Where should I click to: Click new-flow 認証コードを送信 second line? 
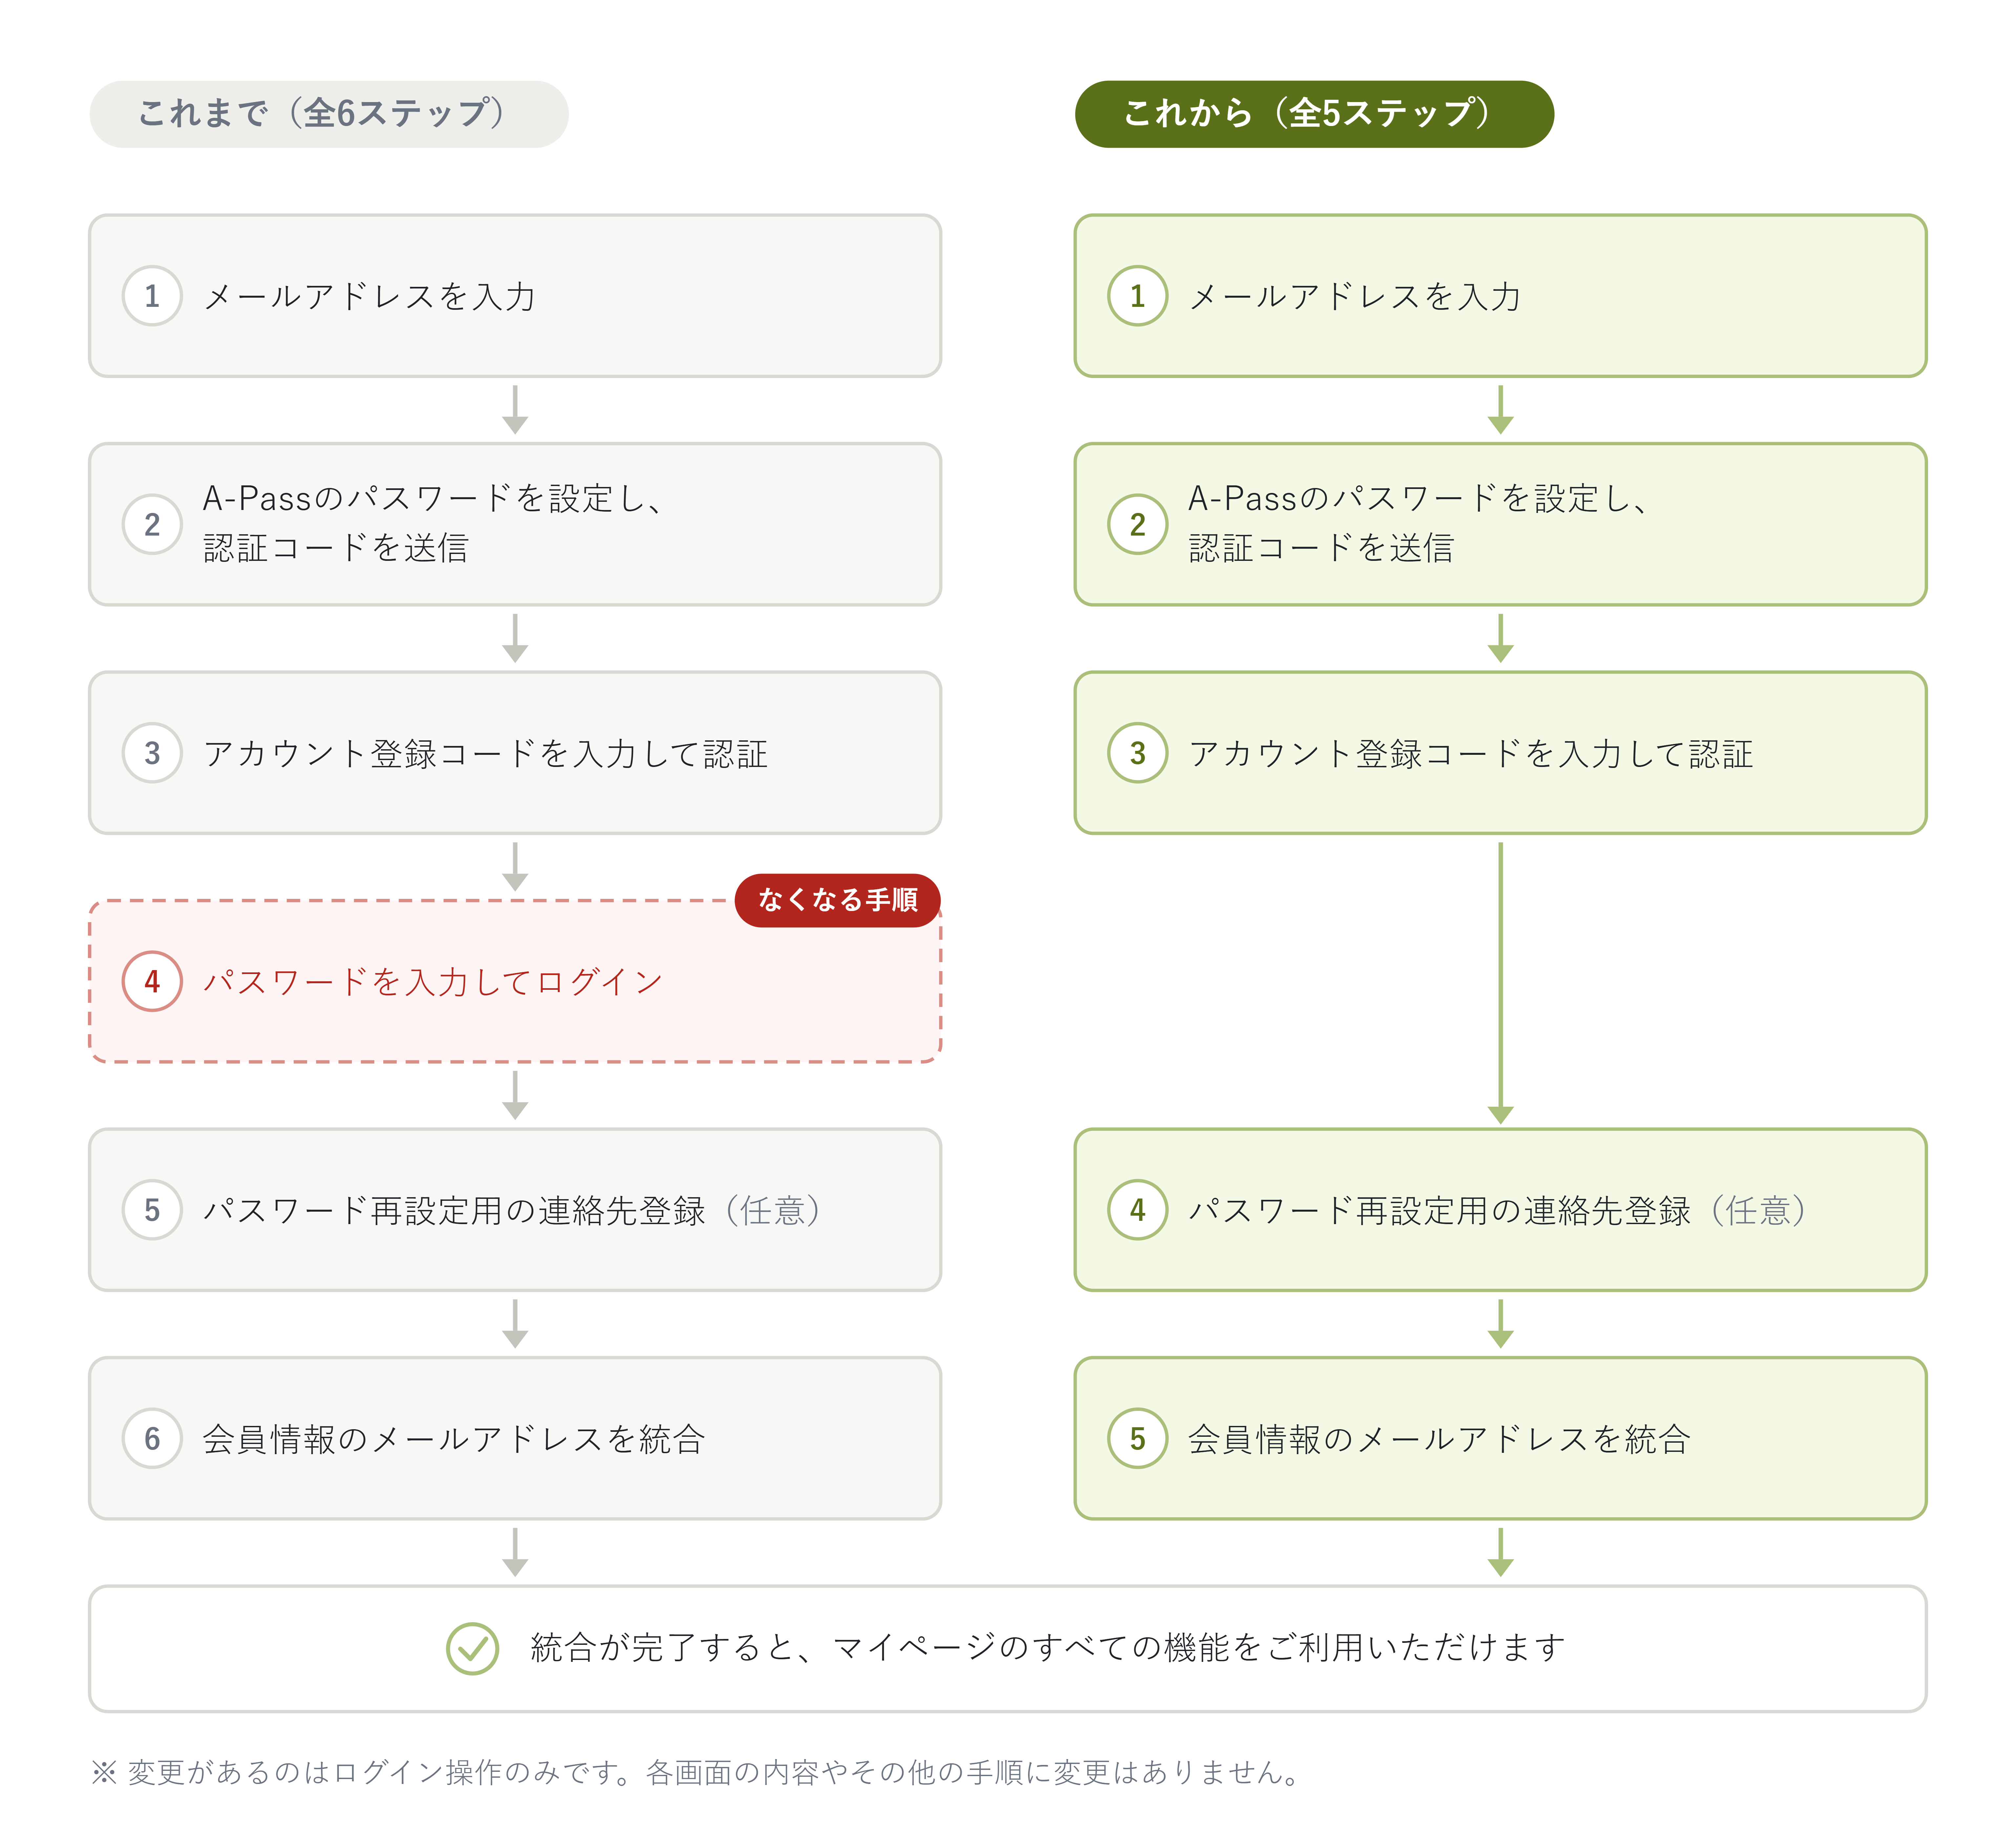pyautogui.click(x=1321, y=548)
